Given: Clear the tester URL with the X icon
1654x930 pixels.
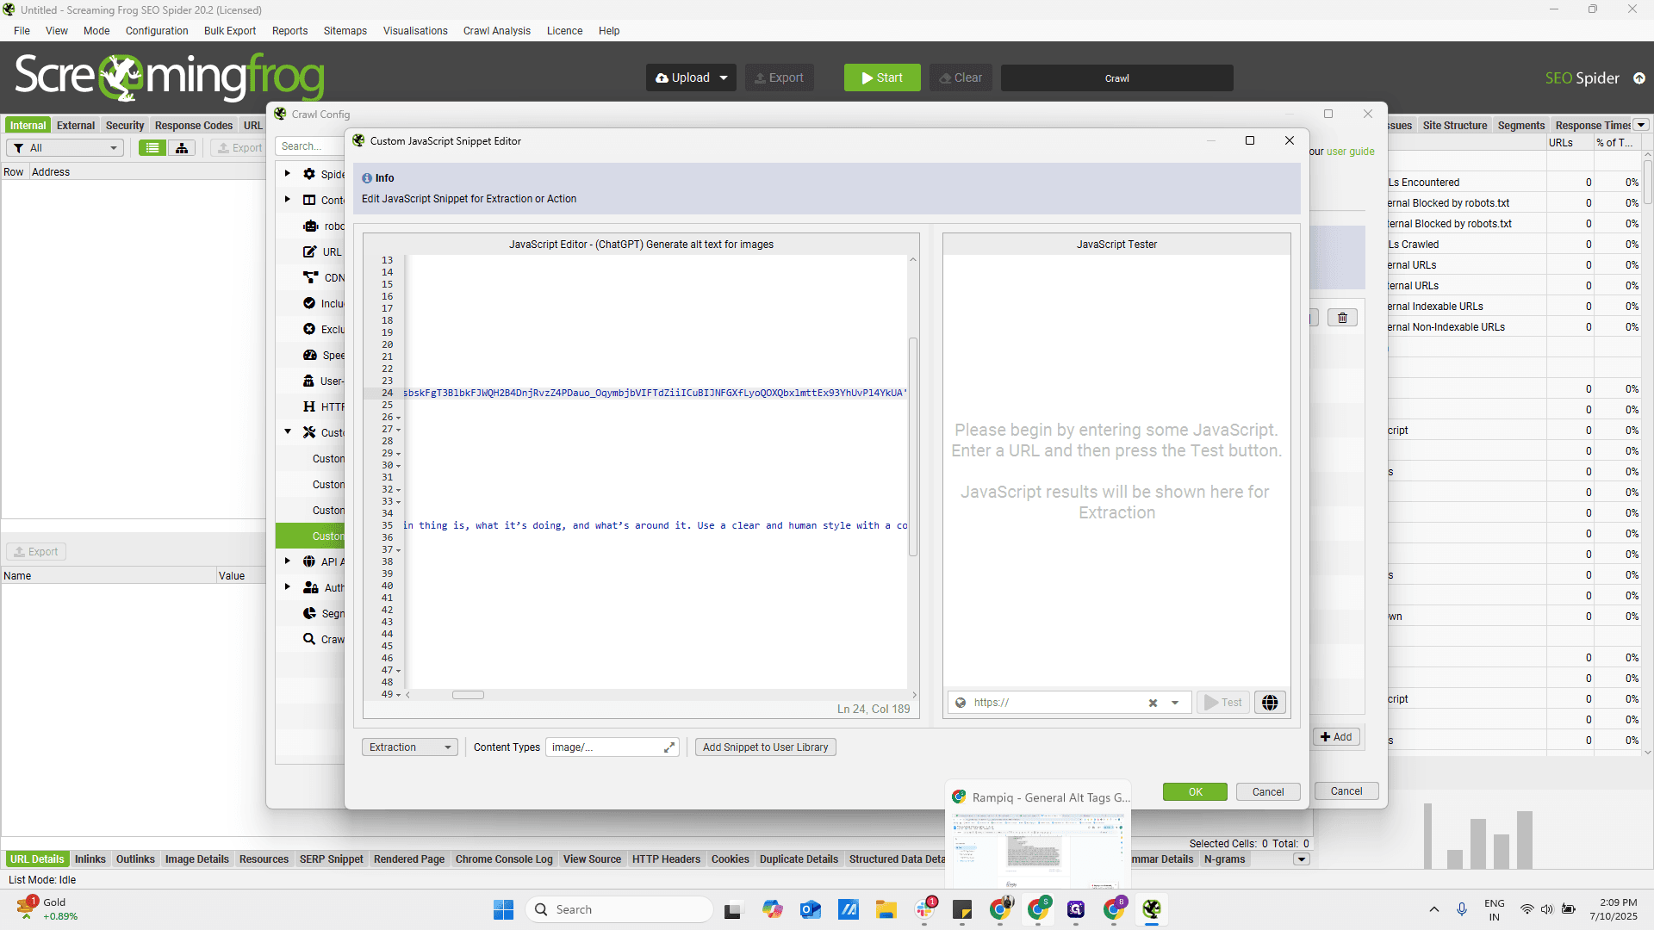Looking at the screenshot, I should coord(1153,703).
